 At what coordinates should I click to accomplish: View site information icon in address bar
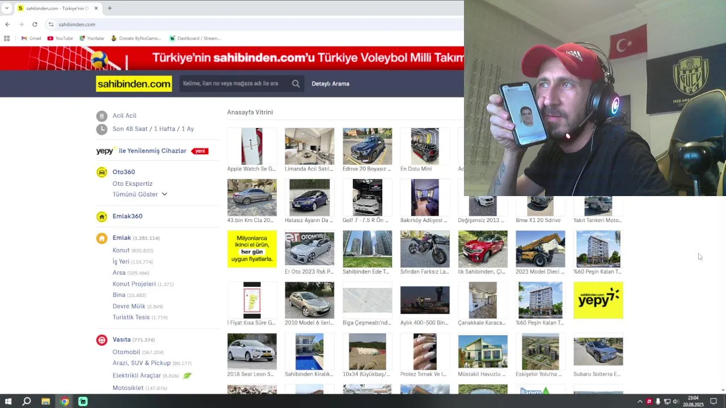(50, 24)
